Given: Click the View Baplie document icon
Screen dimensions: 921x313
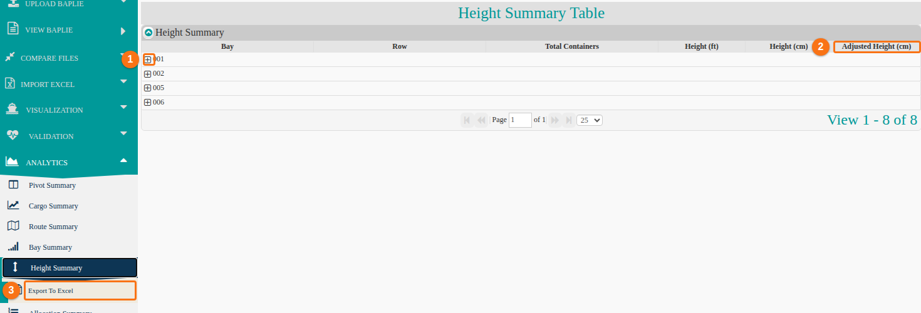Looking at the screenshot, I should click(12, 29).
